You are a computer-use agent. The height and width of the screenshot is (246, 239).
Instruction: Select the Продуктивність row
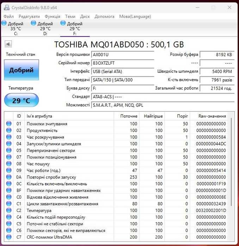click(116, 130)
